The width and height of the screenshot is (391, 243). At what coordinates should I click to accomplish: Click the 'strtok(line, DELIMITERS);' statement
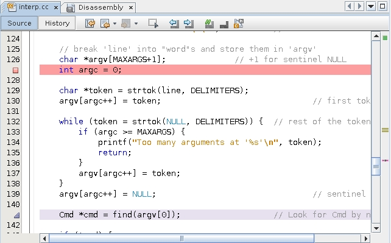[188, 91]
